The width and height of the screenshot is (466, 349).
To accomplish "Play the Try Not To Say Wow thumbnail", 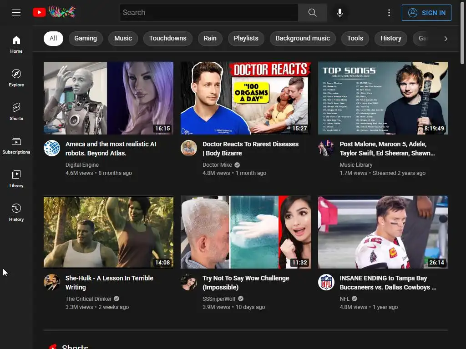I will pos(245,232).
